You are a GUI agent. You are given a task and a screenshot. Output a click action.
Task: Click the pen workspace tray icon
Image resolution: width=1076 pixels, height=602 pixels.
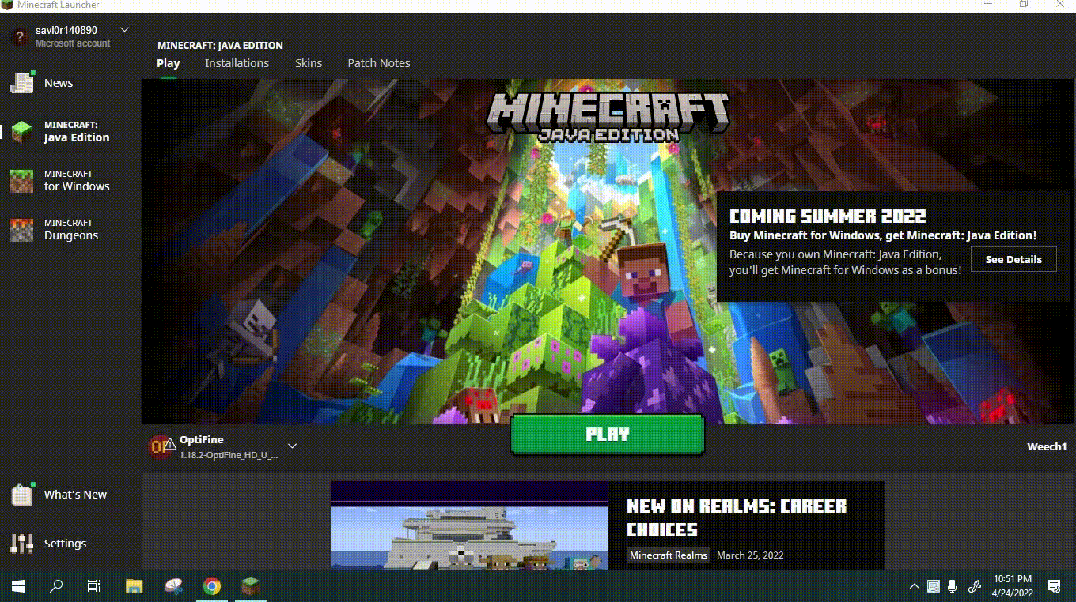coord(975,586)
